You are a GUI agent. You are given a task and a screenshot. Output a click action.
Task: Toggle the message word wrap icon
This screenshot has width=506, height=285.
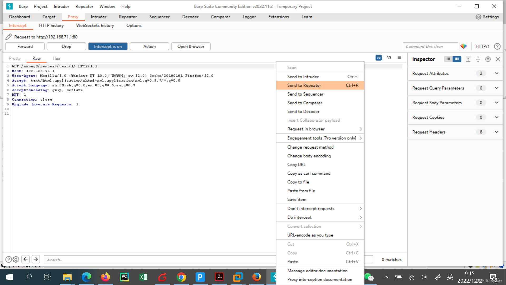click(378, 58)
